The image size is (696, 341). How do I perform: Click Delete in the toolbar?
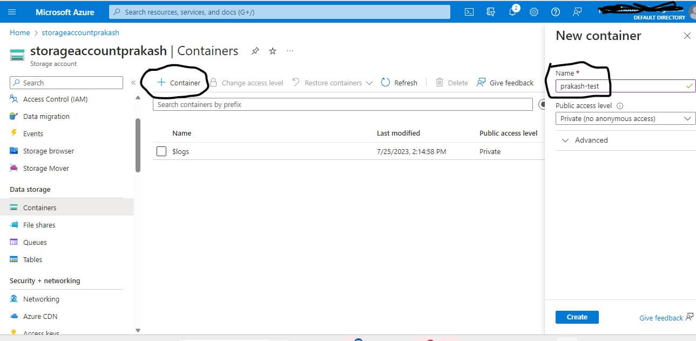pyautogui.click(x=452, y=83)
